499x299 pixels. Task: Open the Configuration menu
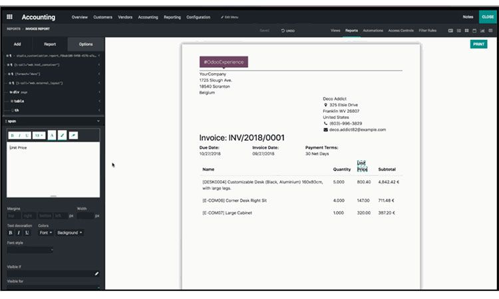point(198,17)
